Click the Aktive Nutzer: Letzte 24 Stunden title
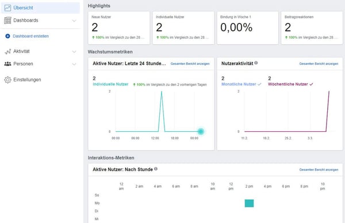Image resolution: width=345 pixels, height=223 pixels. [x=129, y=64]
